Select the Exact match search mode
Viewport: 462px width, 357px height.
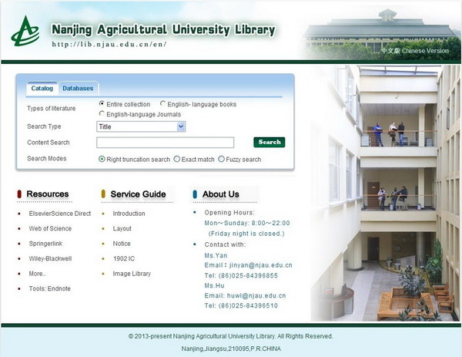point(177,159)
